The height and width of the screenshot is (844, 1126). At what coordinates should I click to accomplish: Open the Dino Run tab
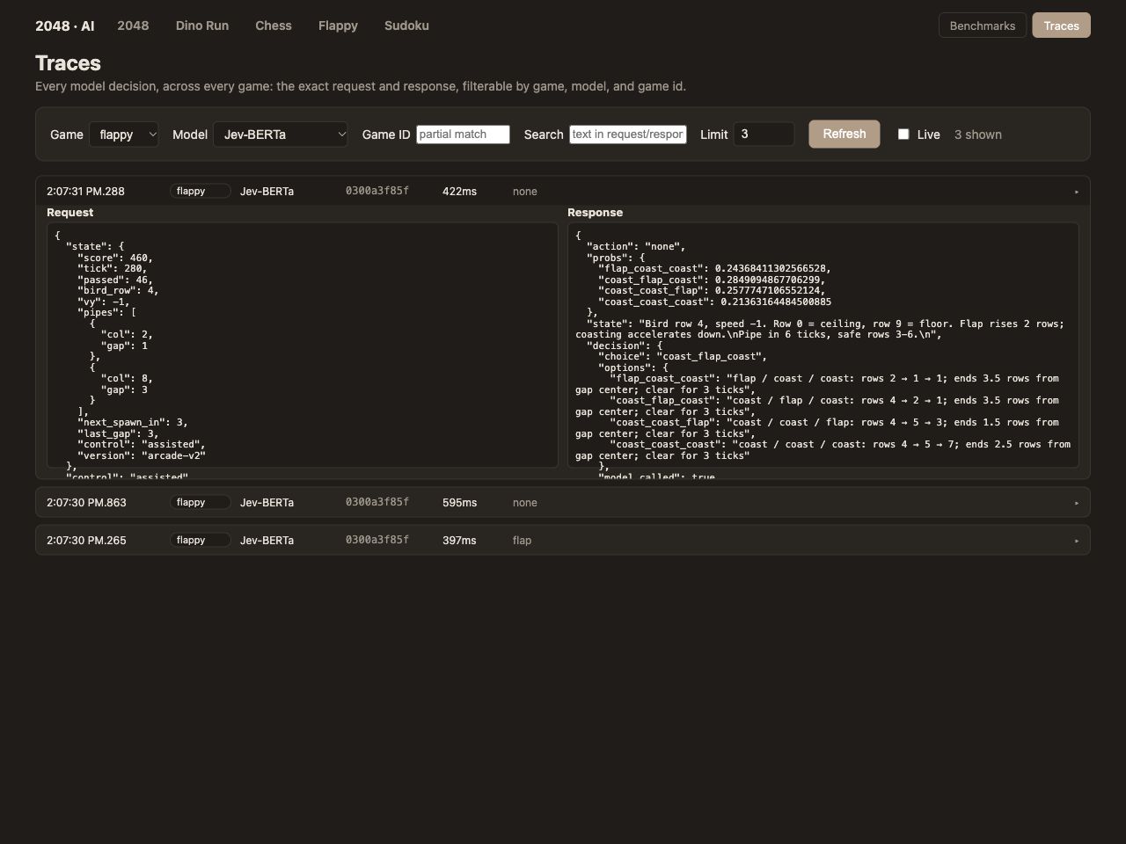(x=202, y=25)
